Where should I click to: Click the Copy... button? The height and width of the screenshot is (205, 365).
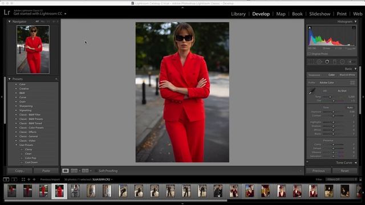(x=19, y=171)
